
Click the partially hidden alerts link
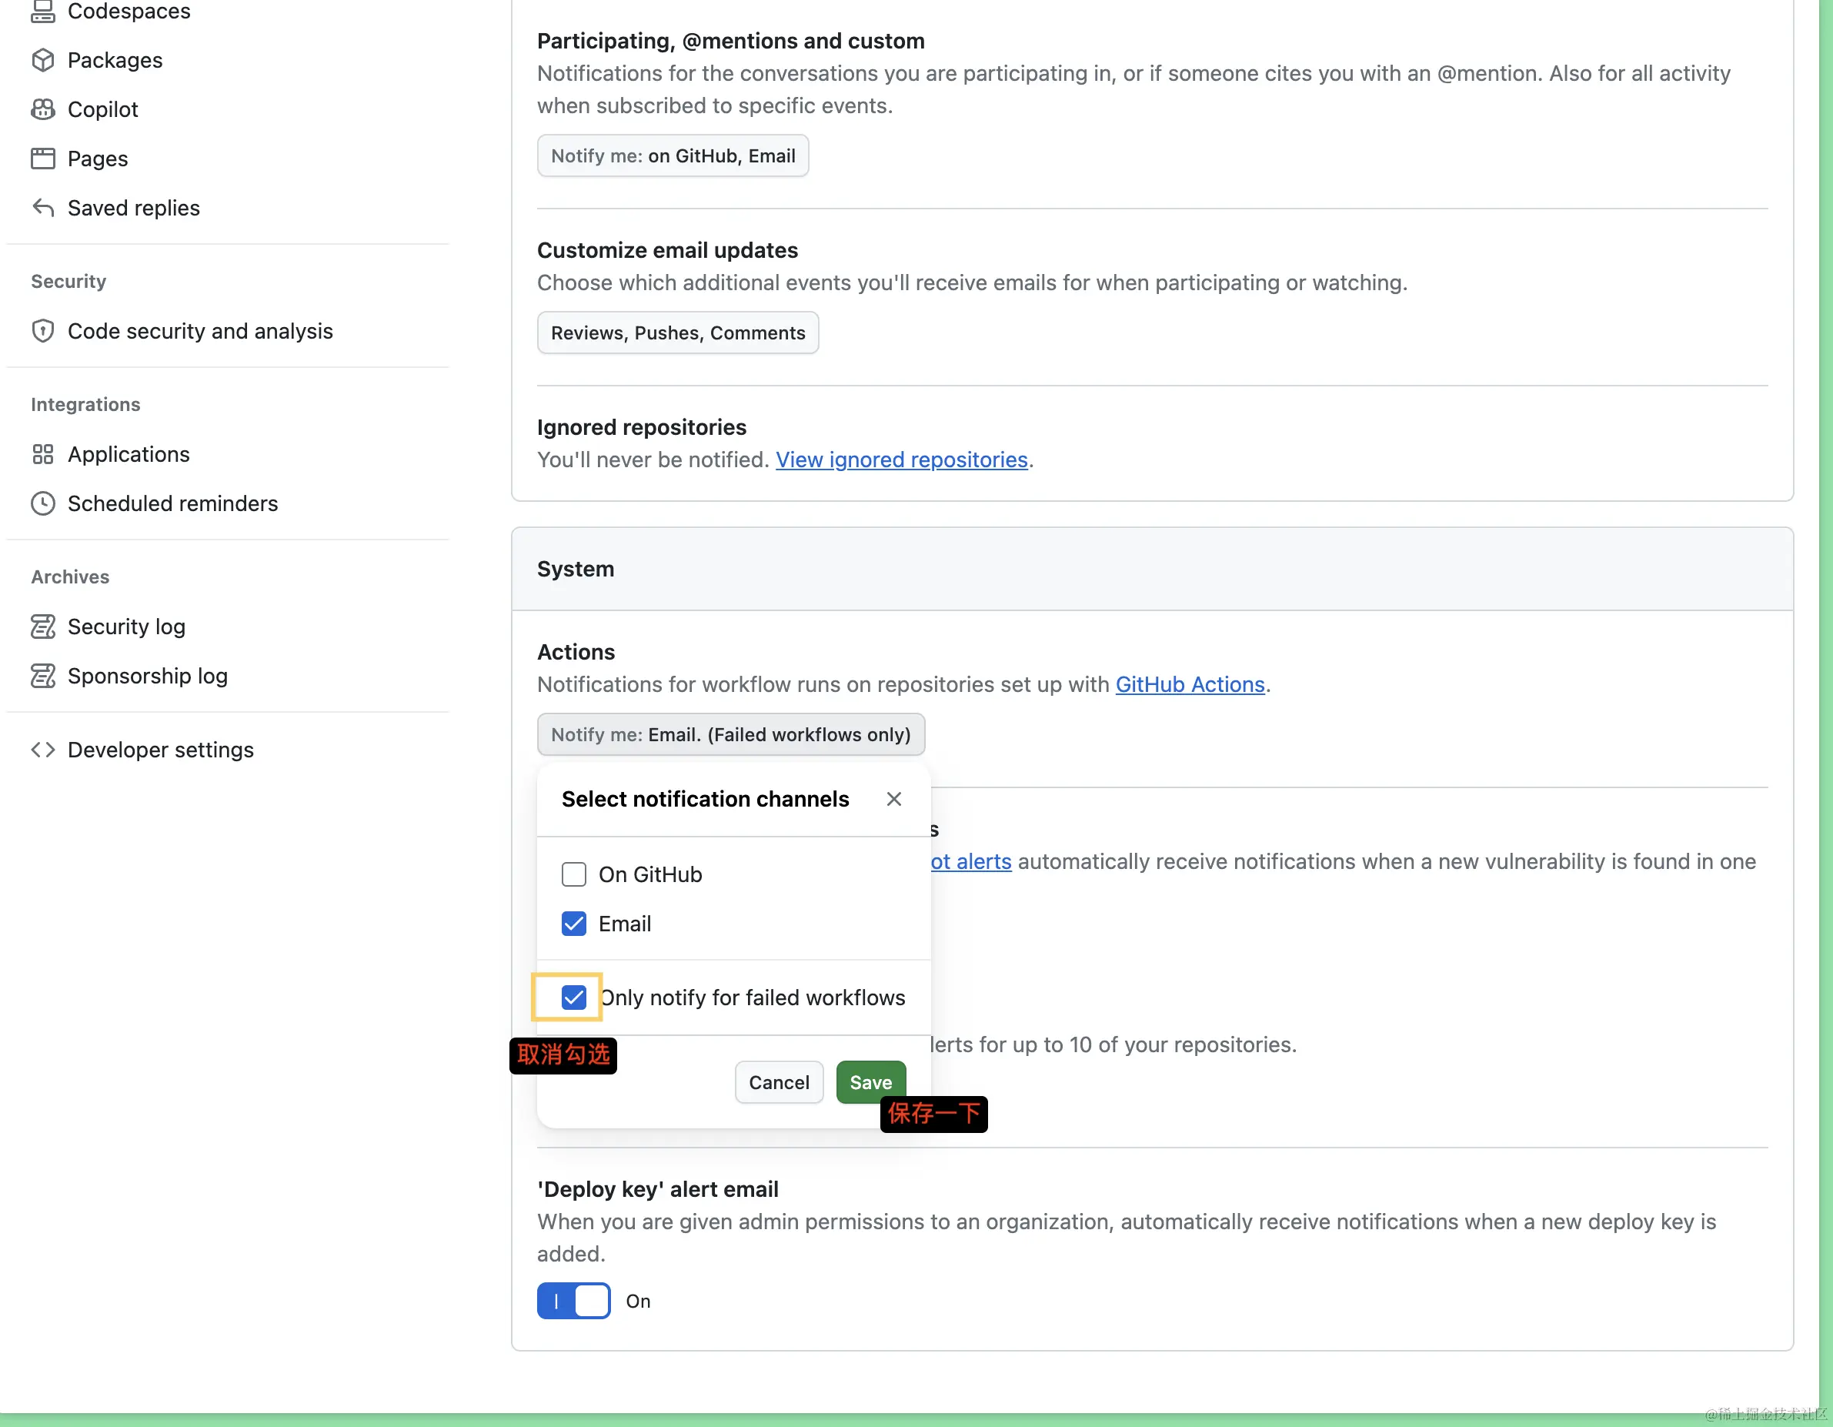click(972, 861)
